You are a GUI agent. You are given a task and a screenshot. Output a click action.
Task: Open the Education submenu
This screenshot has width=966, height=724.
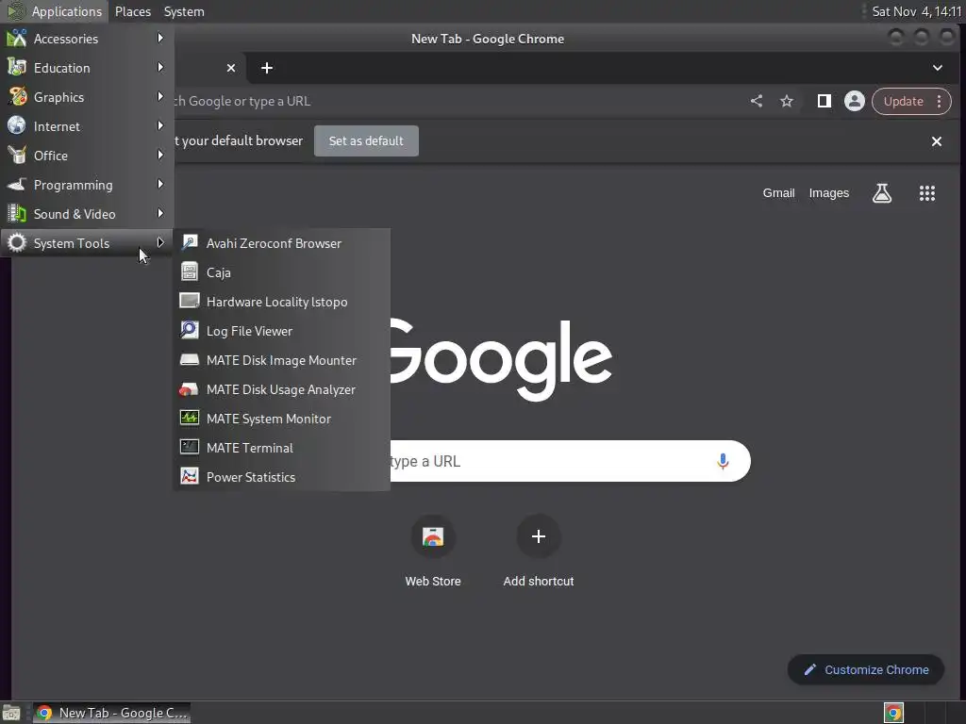86,68
